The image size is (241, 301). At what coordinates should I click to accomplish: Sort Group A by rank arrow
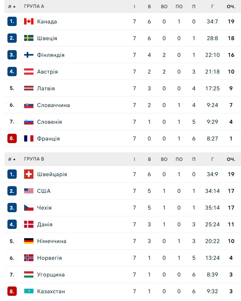14,7
